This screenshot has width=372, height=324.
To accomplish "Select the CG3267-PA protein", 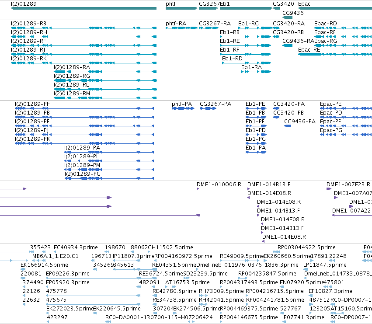I will point(216,104).
